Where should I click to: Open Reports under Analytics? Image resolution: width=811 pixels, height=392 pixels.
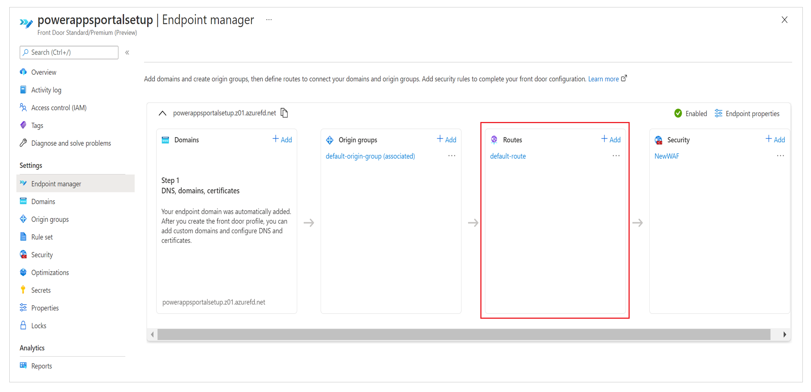pyautogui.click(x=41, y=366)
